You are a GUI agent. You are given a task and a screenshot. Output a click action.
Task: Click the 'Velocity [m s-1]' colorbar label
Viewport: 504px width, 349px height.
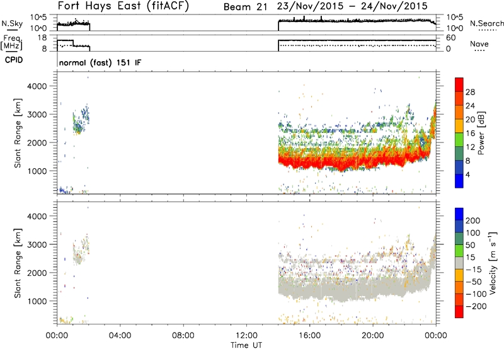[493, 263]
